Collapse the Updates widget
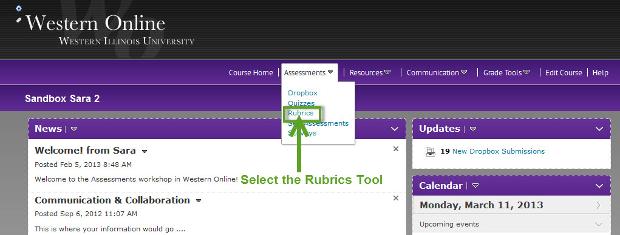 click(x=599, y=129)
